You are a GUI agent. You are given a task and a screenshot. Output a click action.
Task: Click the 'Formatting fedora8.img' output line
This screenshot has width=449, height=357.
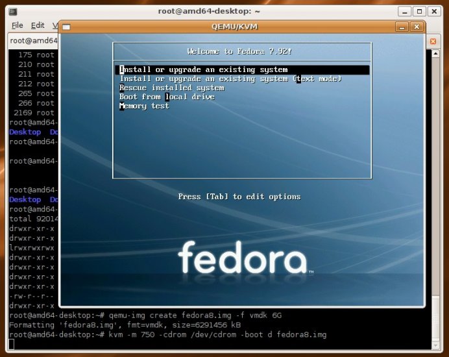(125, 325)
